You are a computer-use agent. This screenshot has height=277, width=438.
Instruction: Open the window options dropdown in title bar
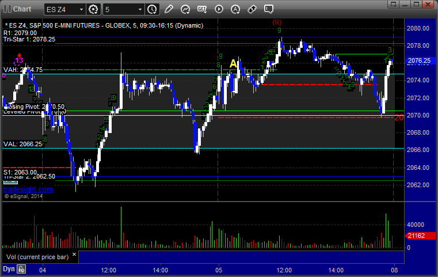pos(394,4)
